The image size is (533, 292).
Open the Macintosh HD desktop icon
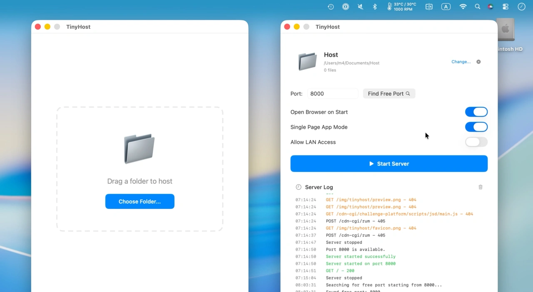[x=506, y=29]
